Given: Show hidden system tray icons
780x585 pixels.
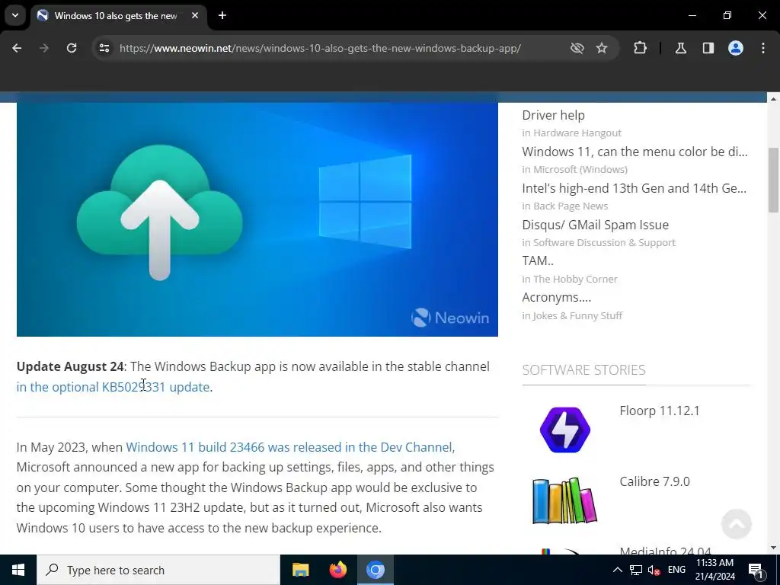Looking at the screenshot, I should 617,570.
